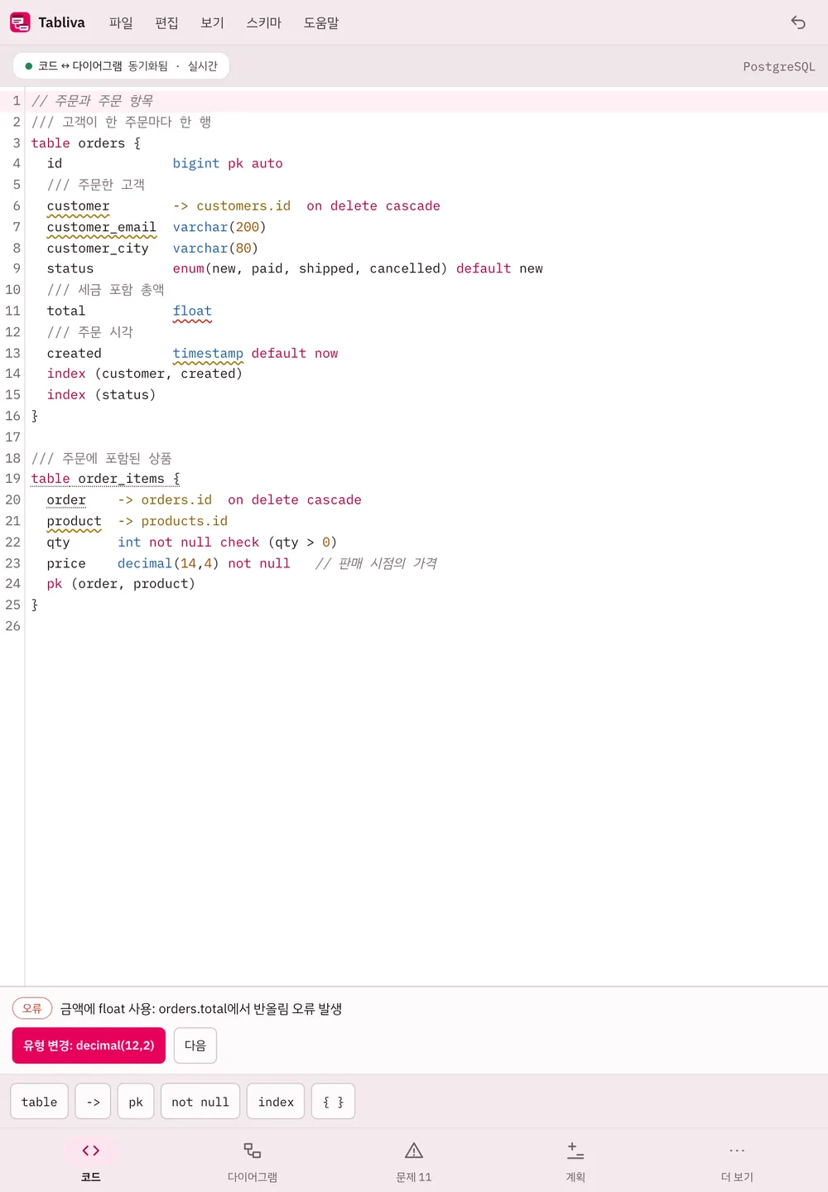Click 'table orders' on line 3
The image size is (828, 1192).
(x=79, y=142)
